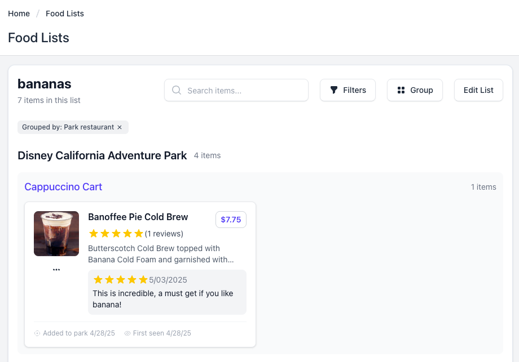This screenshot has width=519, height=362.
Task: Remove the Grouped by Park restaurant chip
Action: 120,127
